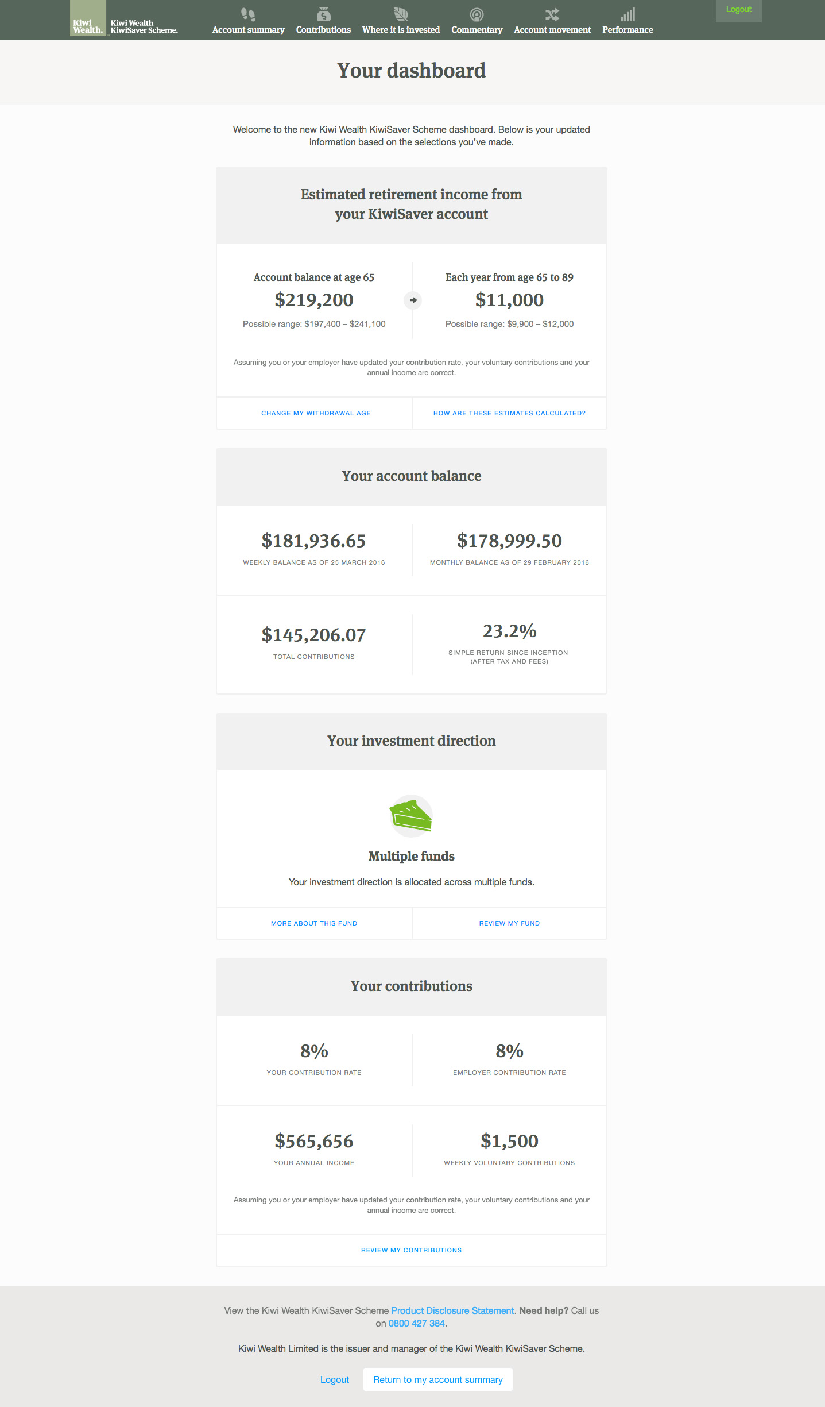This screenshot has height=1407, width=825.
Task: Click the money bag Contributions icon
Action: click(x=323, y=14)
